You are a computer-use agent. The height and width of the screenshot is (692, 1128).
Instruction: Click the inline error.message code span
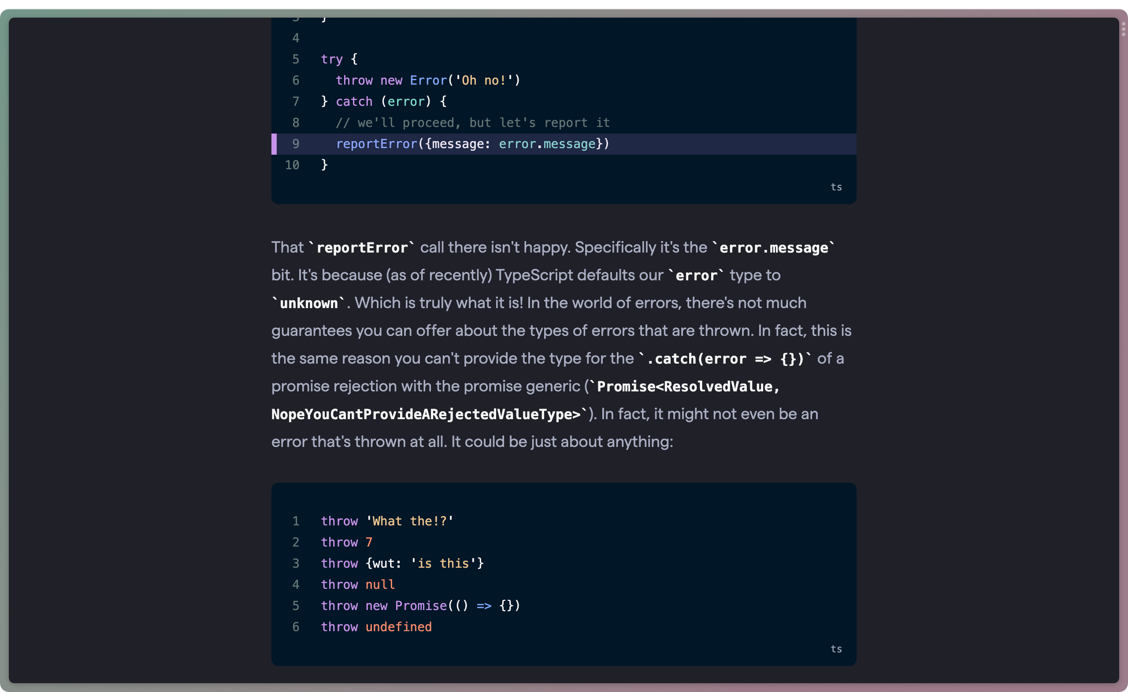773,247
